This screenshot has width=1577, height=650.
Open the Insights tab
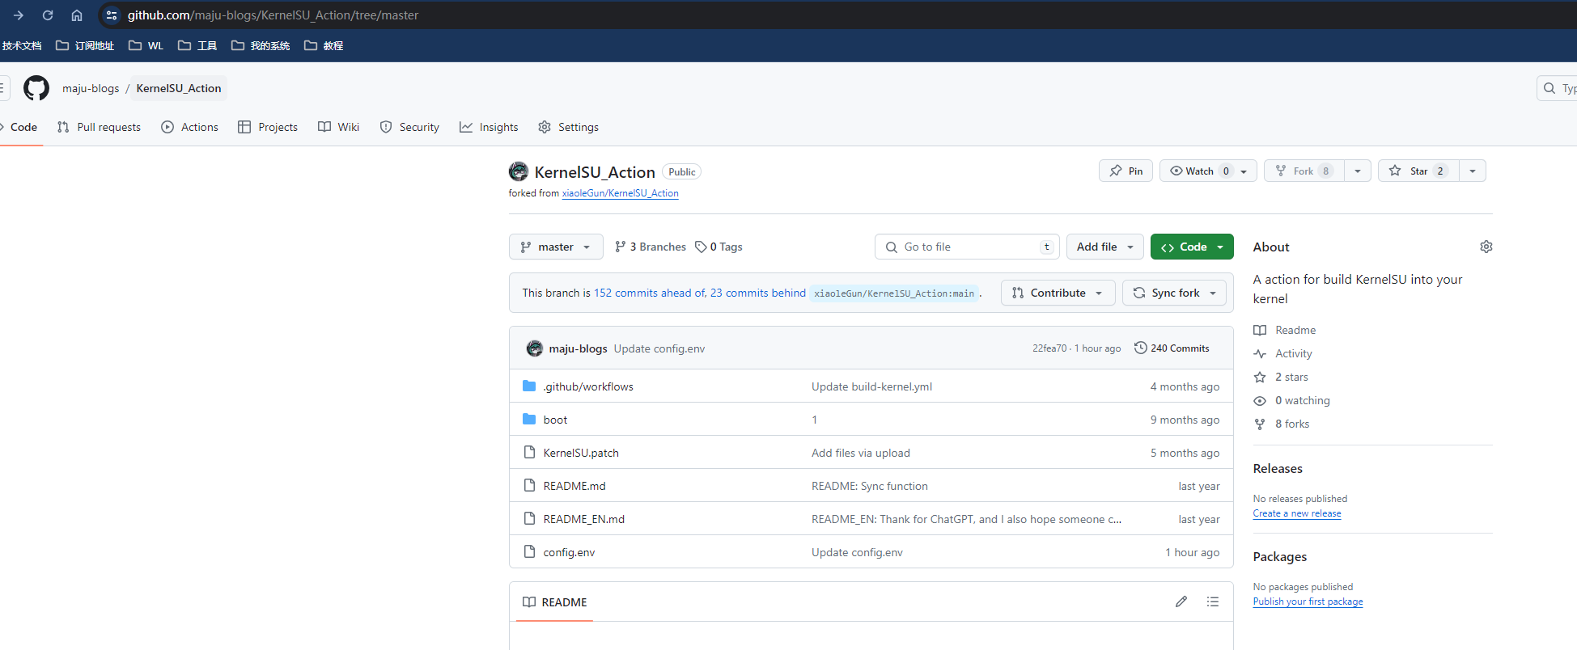(x=489, y=127)
